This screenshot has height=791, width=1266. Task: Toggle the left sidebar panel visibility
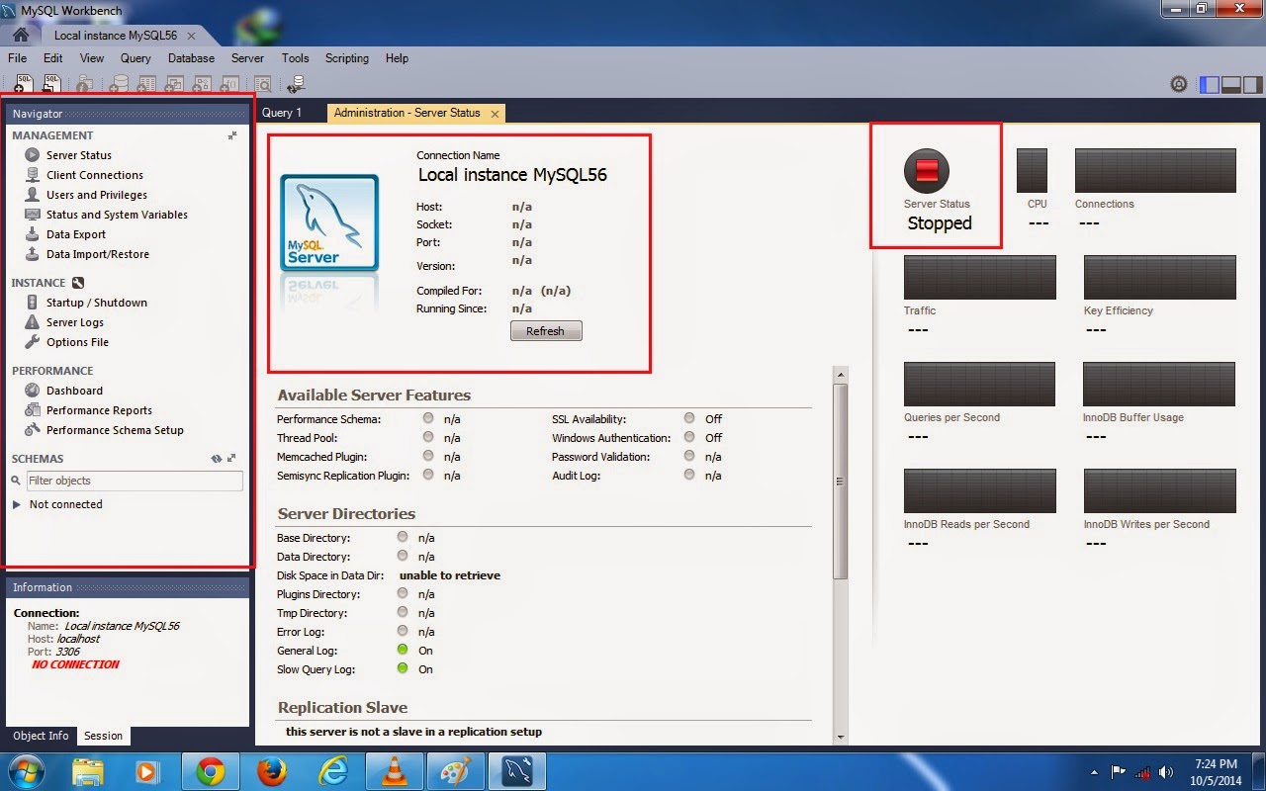tap(1210, 85)
